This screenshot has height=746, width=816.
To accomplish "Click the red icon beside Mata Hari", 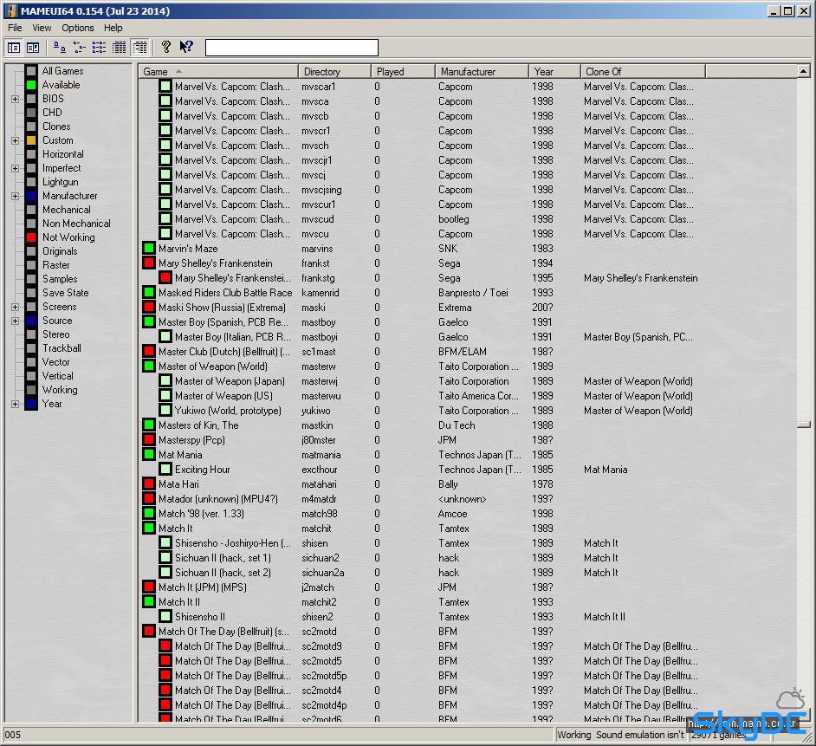I will (x=149, y=484).
